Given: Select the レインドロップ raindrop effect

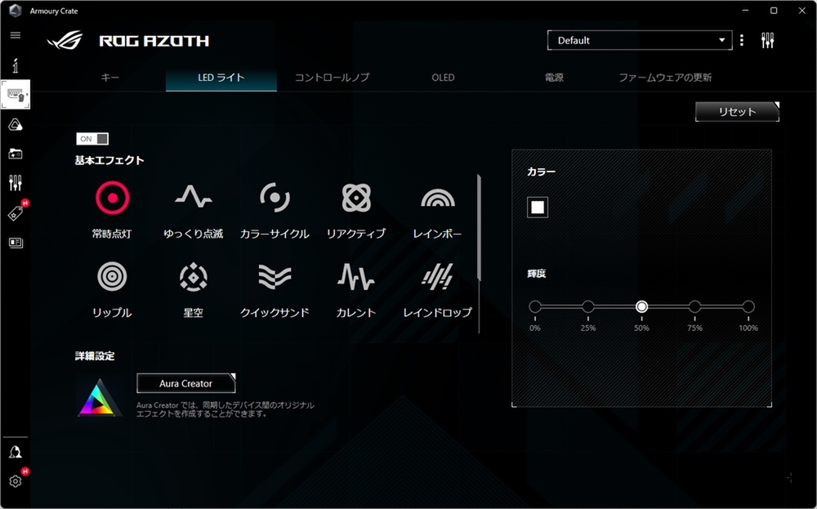Looking at the screenshot, I should pos(437,290).
